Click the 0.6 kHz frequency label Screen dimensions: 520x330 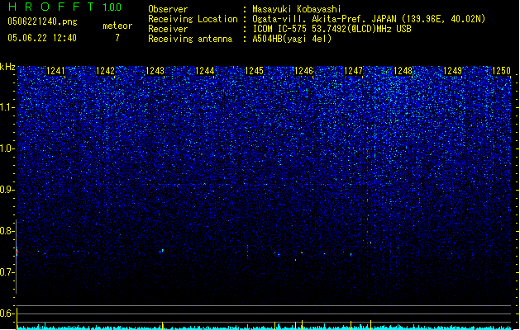pyautogui.click(x=7, y=313)
